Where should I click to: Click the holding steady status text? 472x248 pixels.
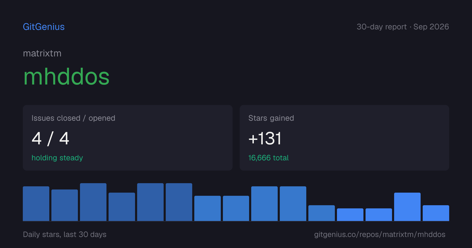point(57,158)
